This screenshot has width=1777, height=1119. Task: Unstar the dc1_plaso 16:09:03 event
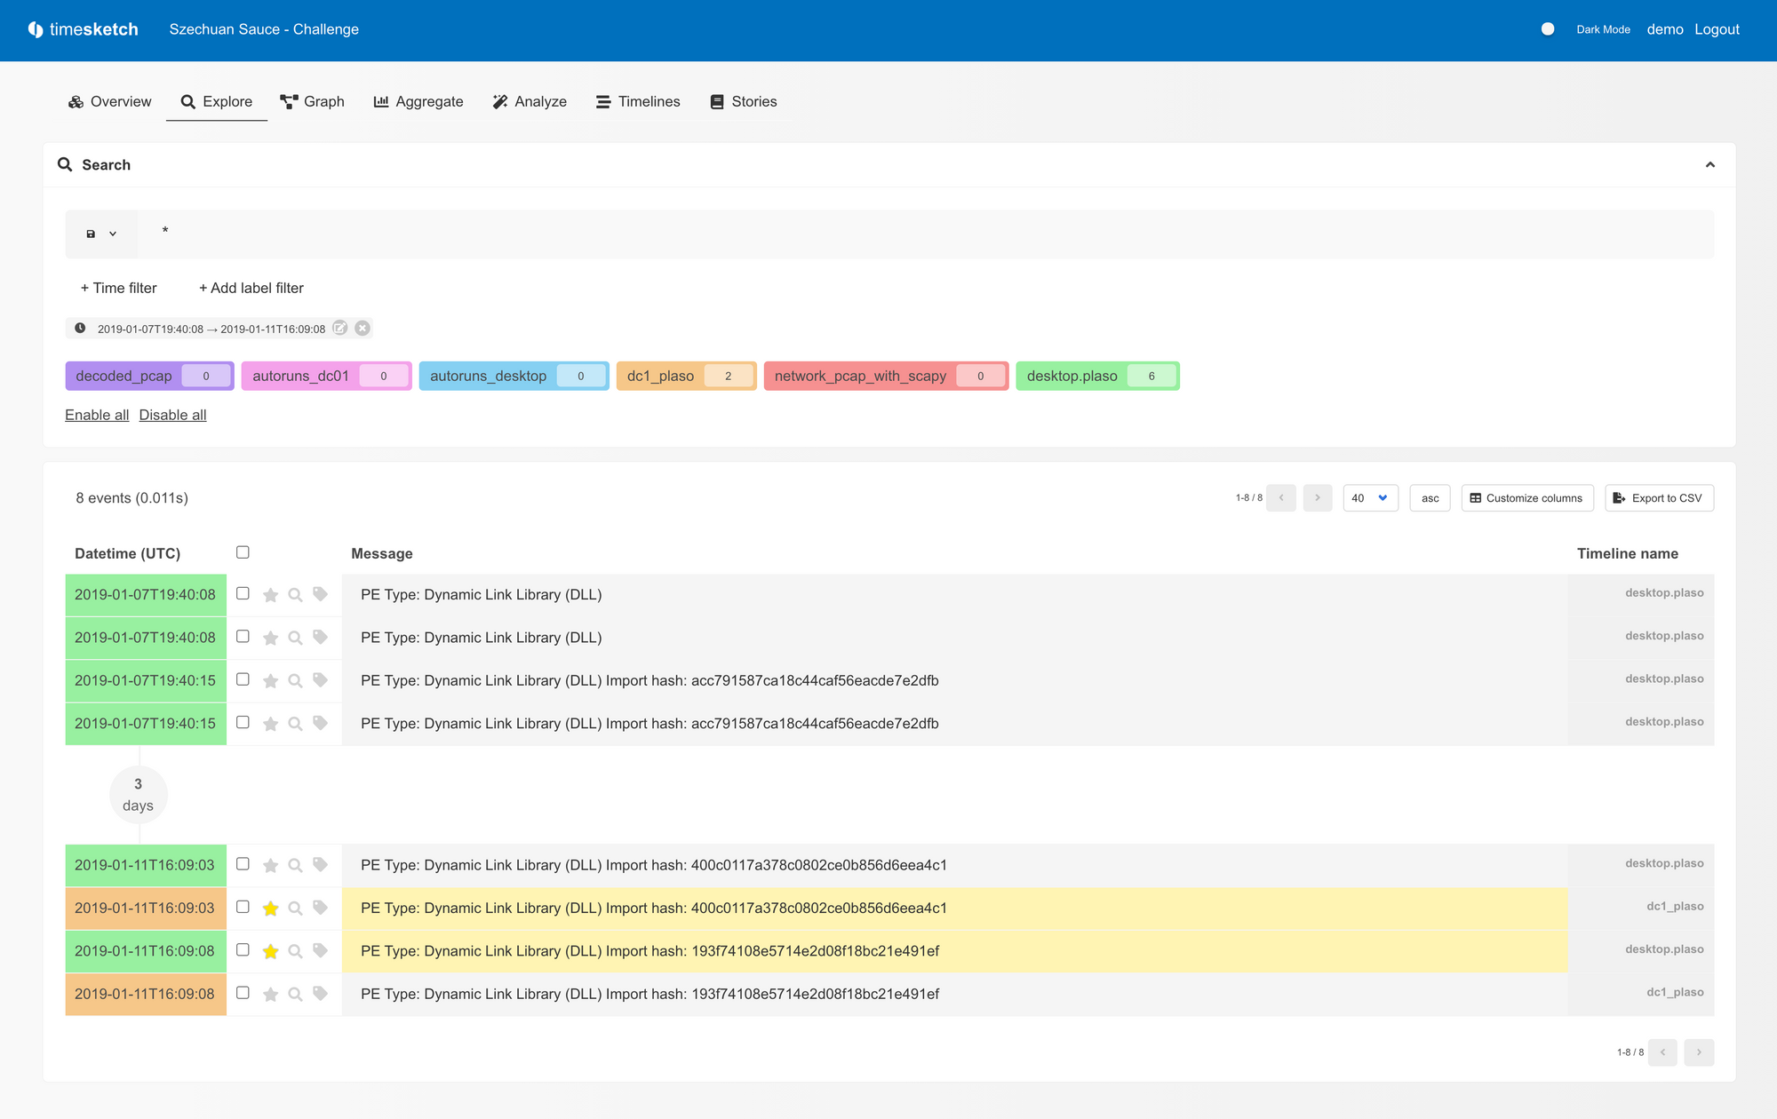click(271, 908)
